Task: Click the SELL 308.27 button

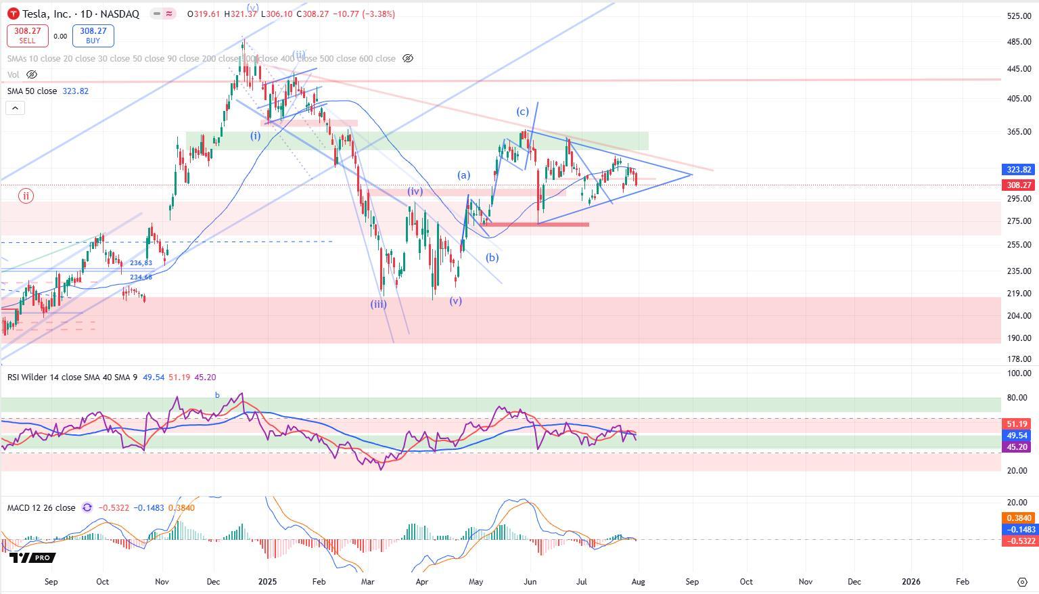Action: [27, 35]
